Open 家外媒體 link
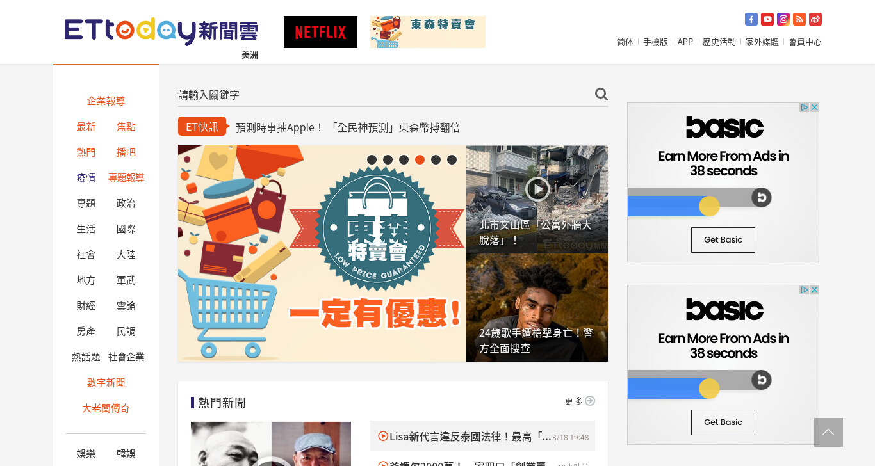 point(762,42)
